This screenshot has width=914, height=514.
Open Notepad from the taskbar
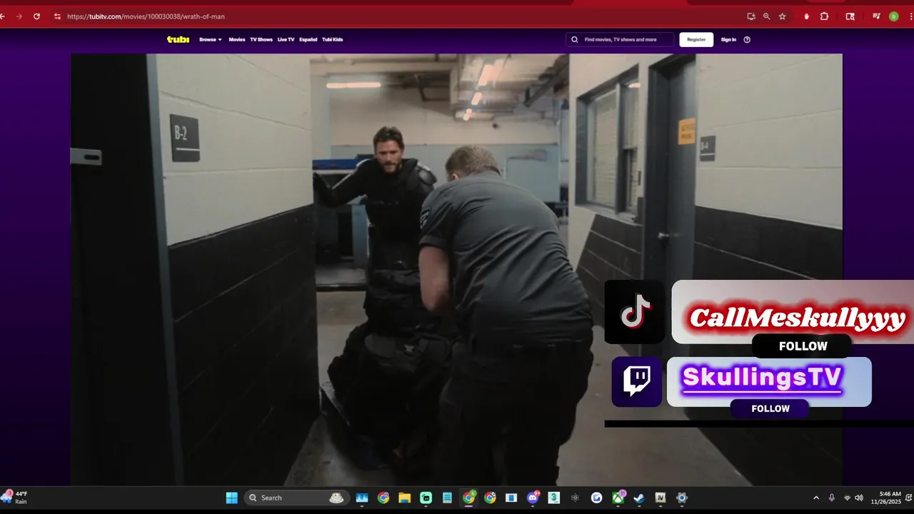tap(447, 498)
